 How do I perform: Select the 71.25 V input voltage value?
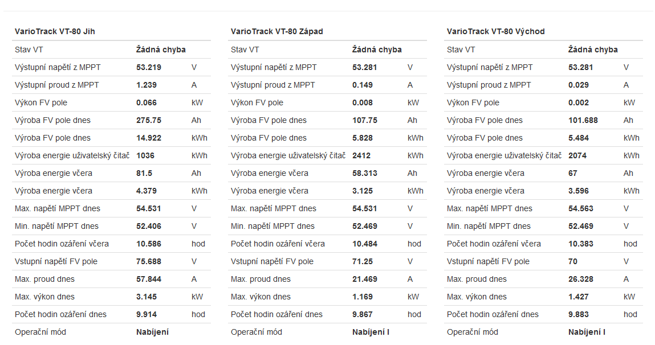[x=361, y=261]
